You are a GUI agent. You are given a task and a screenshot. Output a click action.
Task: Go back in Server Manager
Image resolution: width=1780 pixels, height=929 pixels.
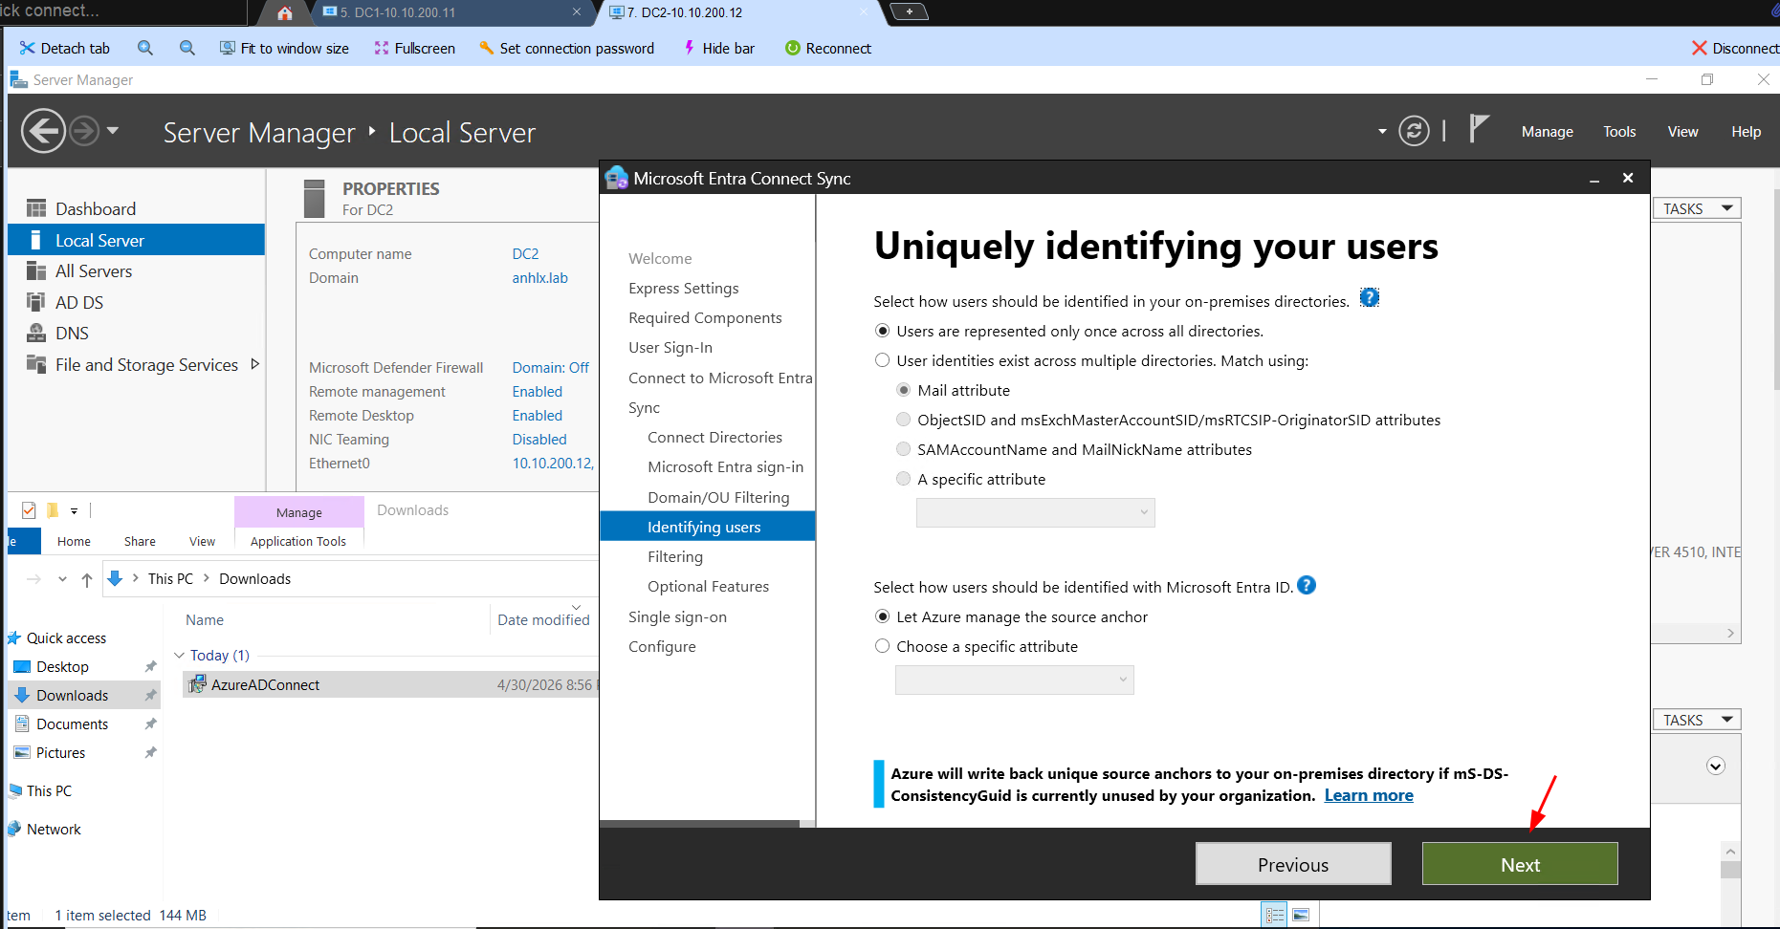click(44, 131)
